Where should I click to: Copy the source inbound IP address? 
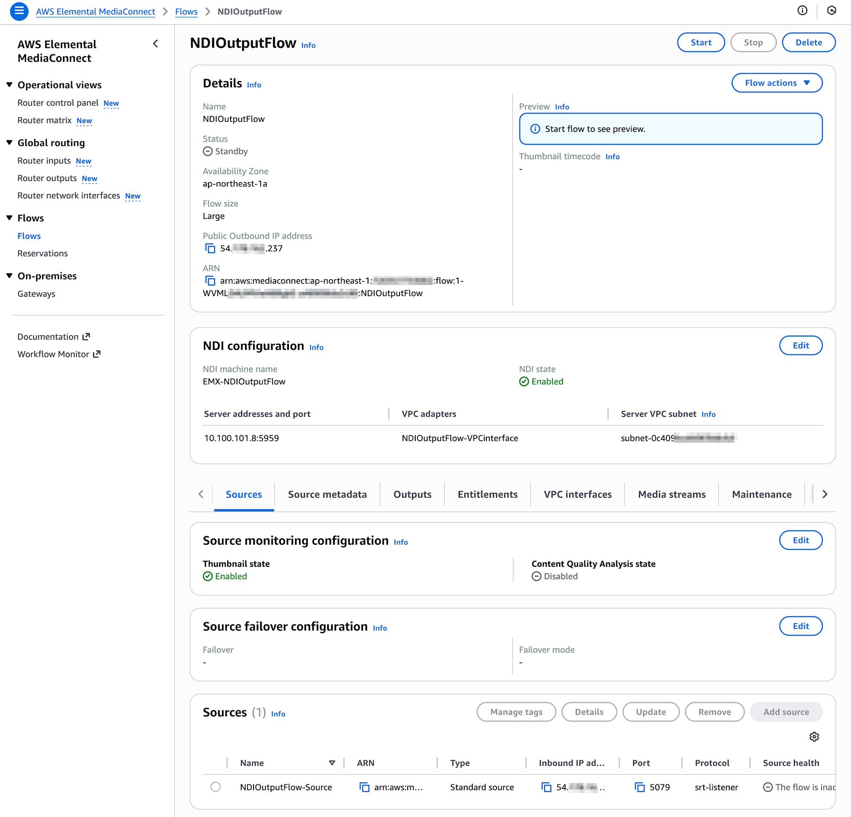pos(546,787)
